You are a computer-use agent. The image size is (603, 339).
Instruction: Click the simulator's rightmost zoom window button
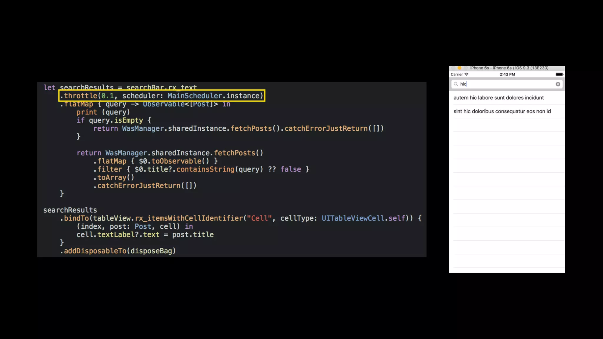click(x=465, y=68)
